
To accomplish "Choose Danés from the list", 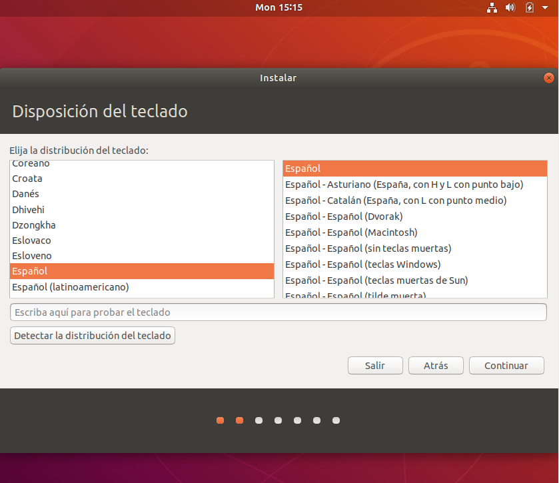I will [142, 194].
